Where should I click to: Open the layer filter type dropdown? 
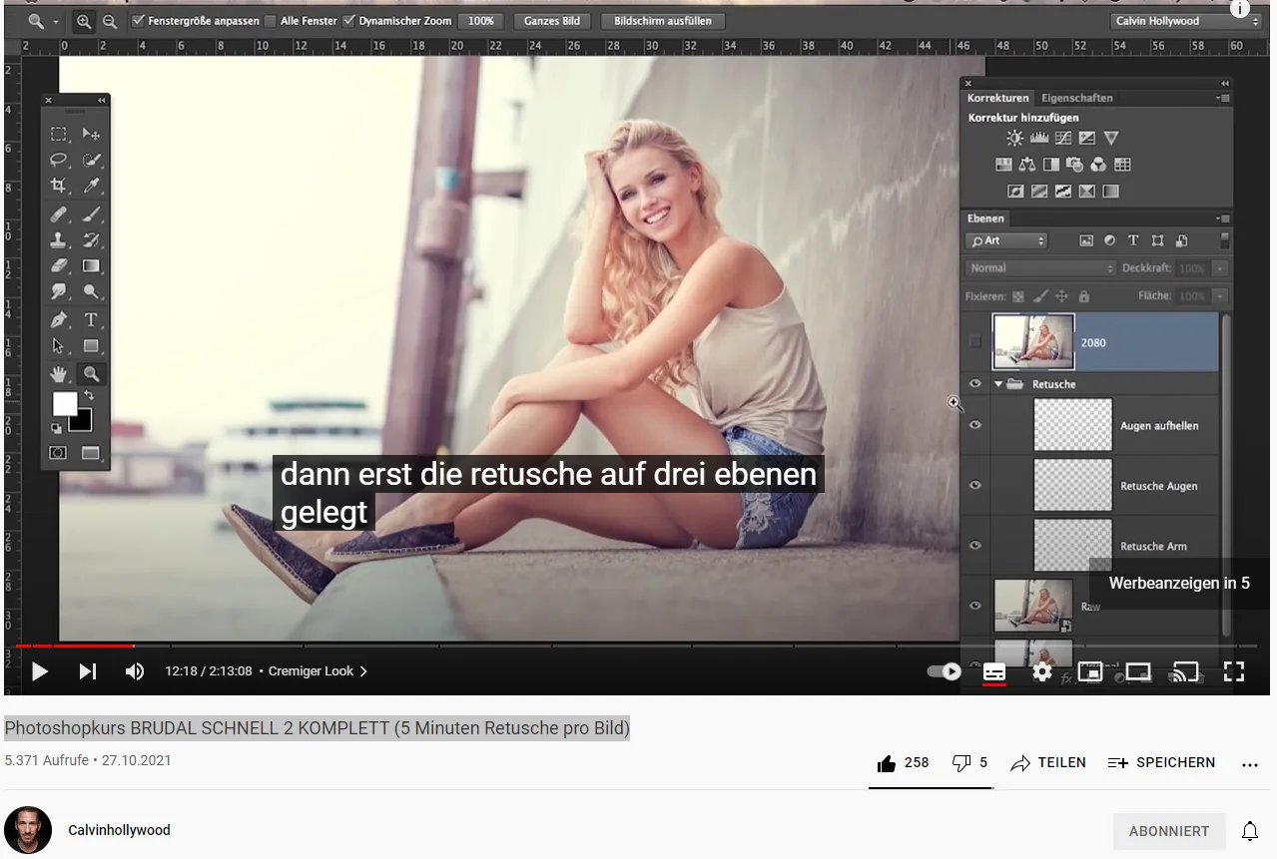coord(1006,239)
